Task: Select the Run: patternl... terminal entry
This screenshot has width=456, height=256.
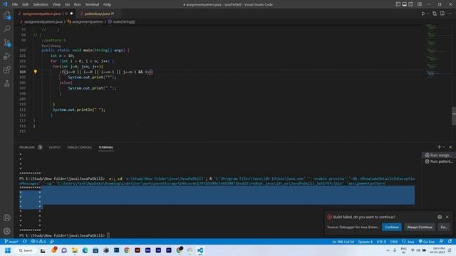Action: [x=438, y=161]
